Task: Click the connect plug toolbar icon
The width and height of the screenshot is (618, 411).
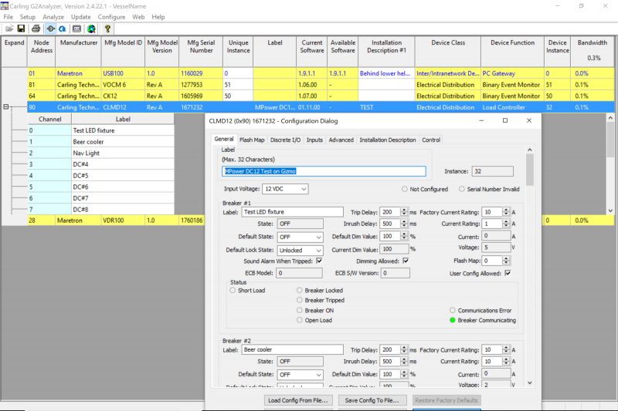Action: click(x=49, y=29)
